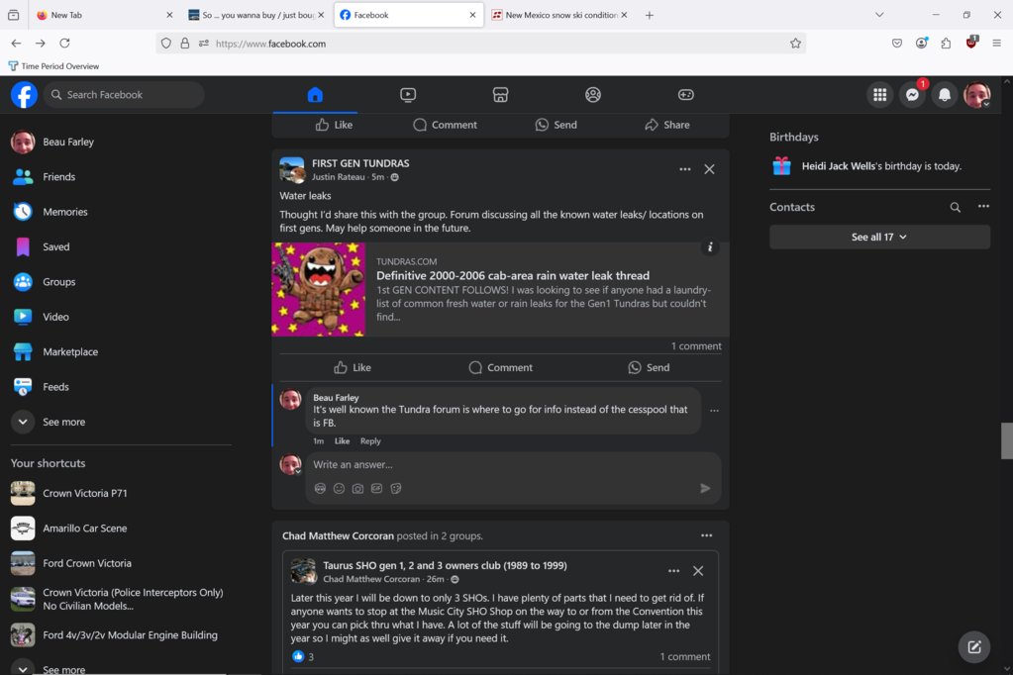Click the Write an answer field
Image resolution: width=1013 pixels, height=675 pixels.
504,464
